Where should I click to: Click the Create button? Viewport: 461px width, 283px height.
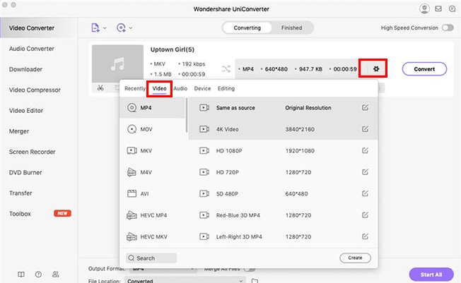click(355, 258)
